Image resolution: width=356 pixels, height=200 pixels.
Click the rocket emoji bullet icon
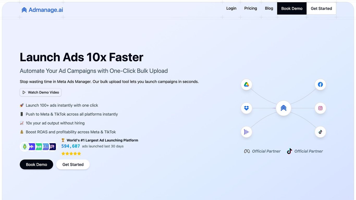(22, 105)
